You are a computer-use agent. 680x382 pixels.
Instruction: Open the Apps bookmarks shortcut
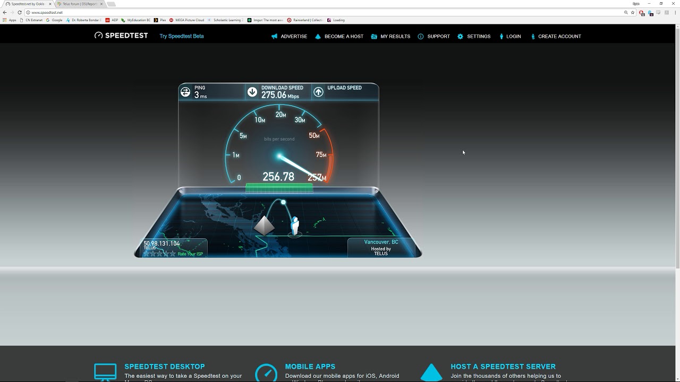tap(10, 20)
